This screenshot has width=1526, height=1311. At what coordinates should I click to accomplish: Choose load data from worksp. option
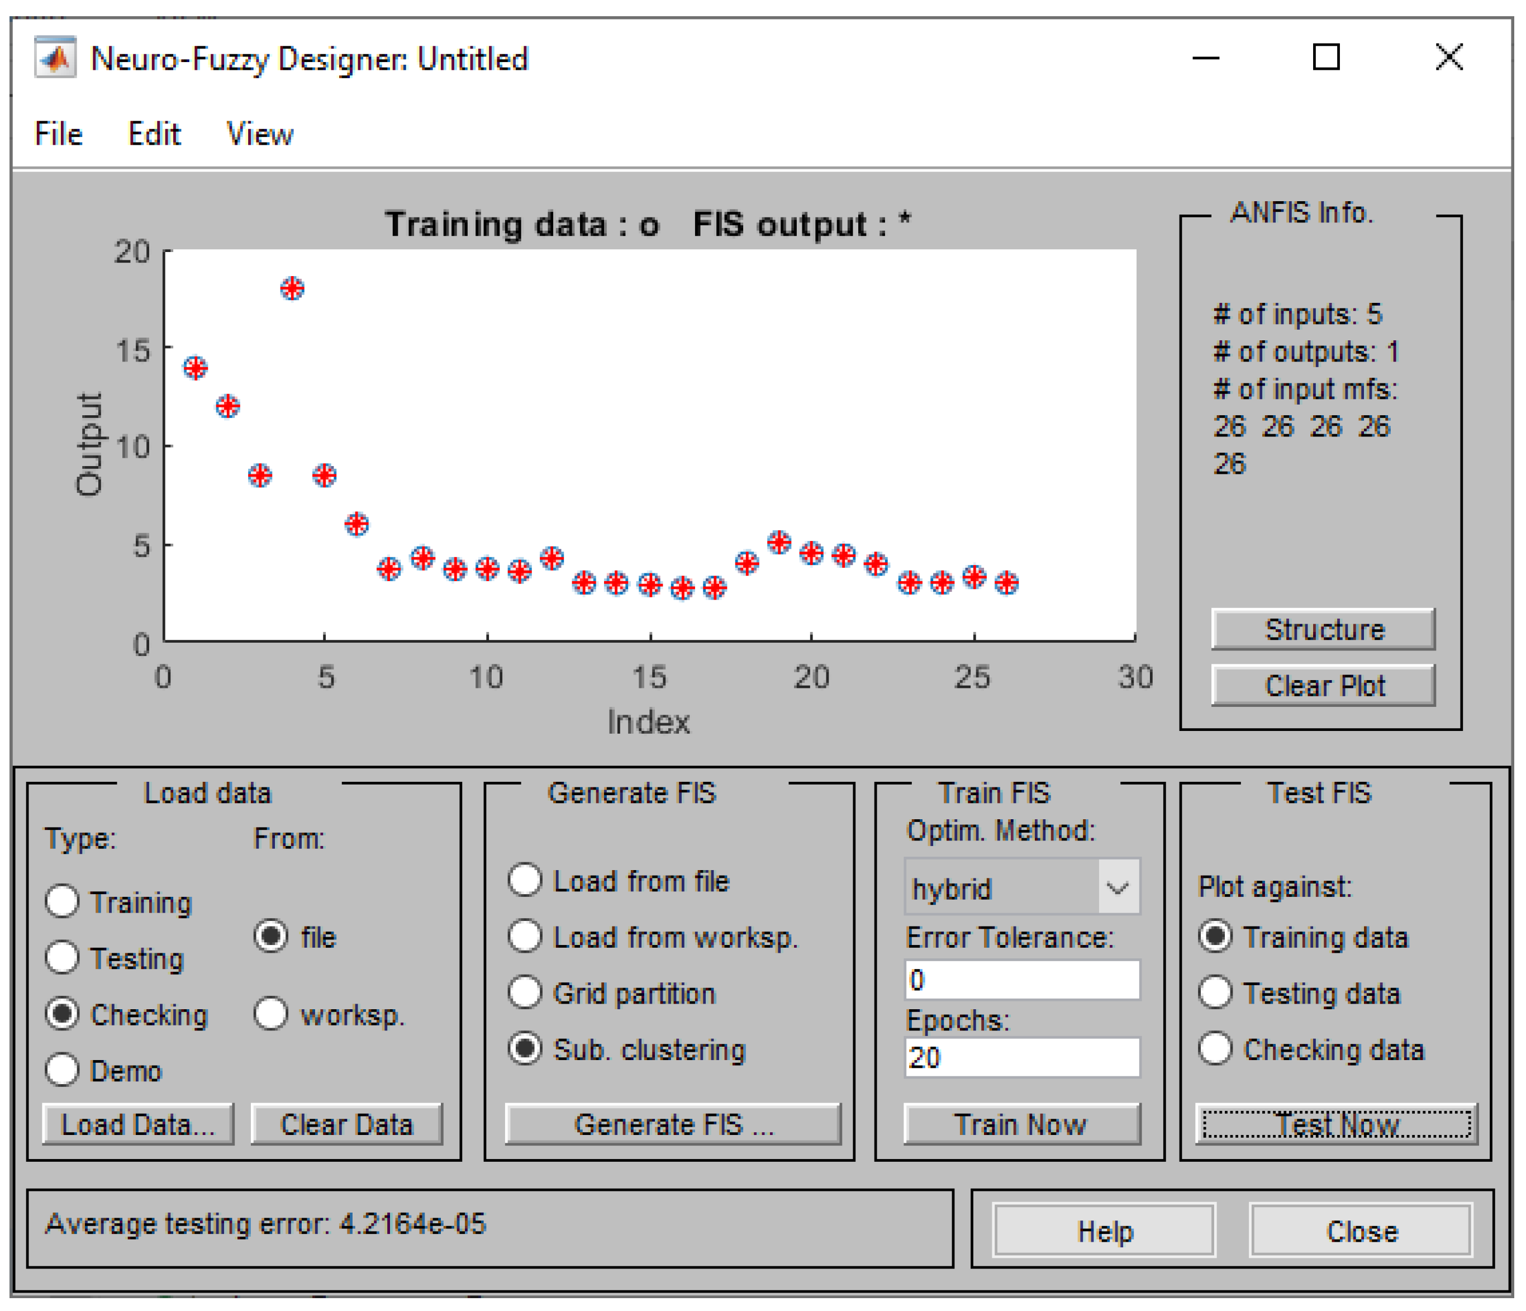(x=270, y=1014)
